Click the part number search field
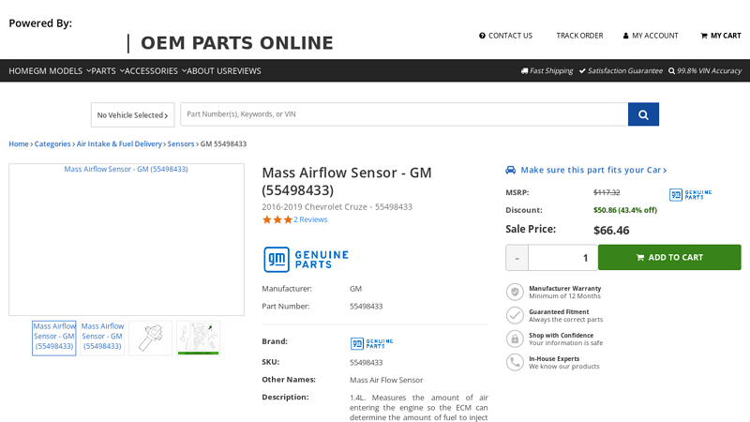 [404, 114]
